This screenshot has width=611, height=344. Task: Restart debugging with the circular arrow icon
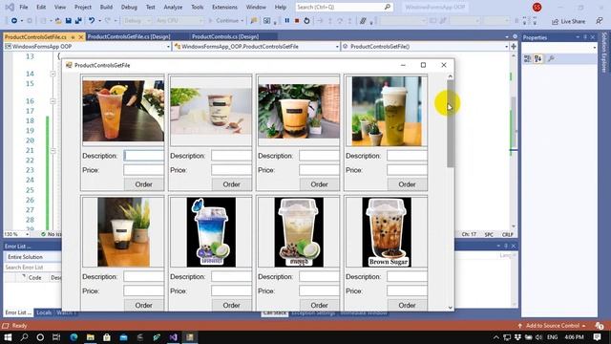click(306, 21)
